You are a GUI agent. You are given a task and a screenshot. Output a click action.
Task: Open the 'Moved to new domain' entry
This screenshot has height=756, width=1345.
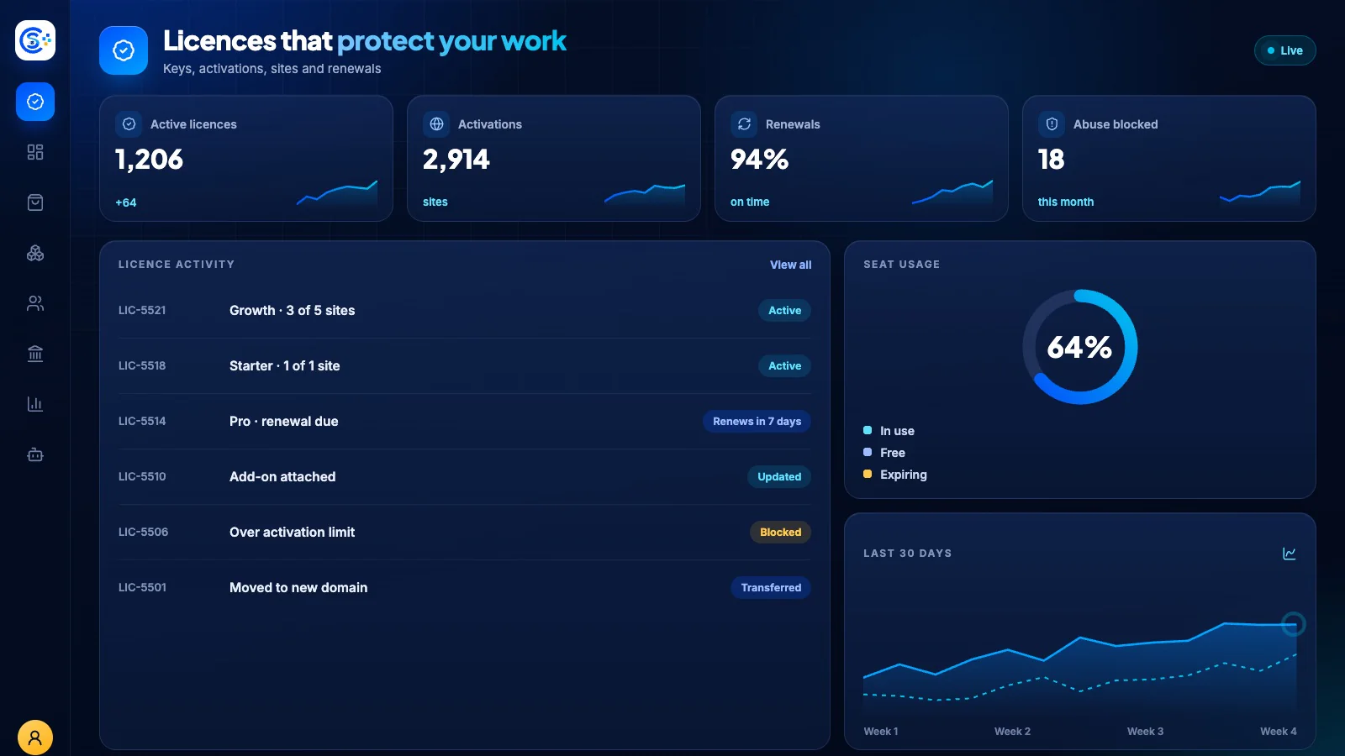pos(298,588)
